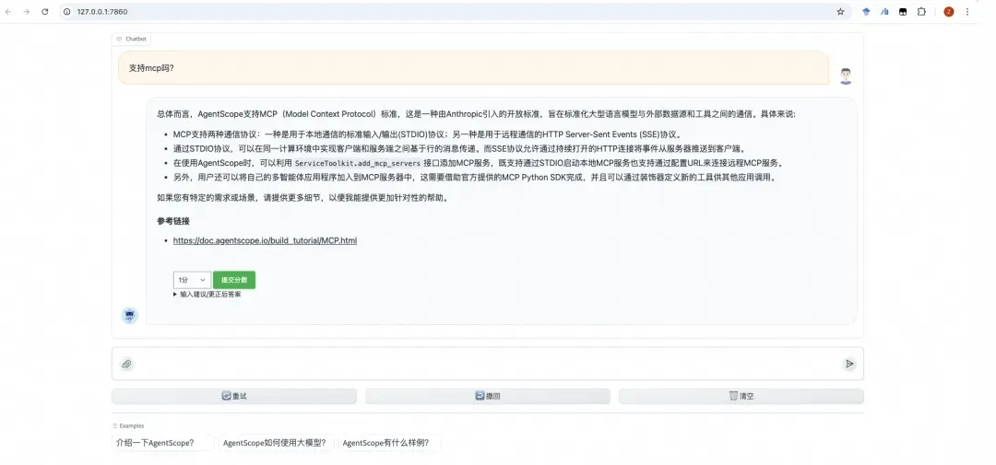Click the user avatar beside the question

pos(846,76)
